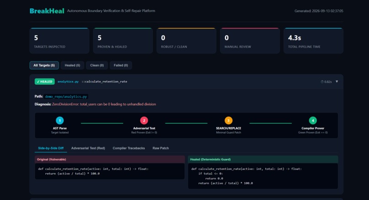This screenshot has width=369, height=200.
Task: Click step 1 AST Parse circle
Action: point(60,120)
